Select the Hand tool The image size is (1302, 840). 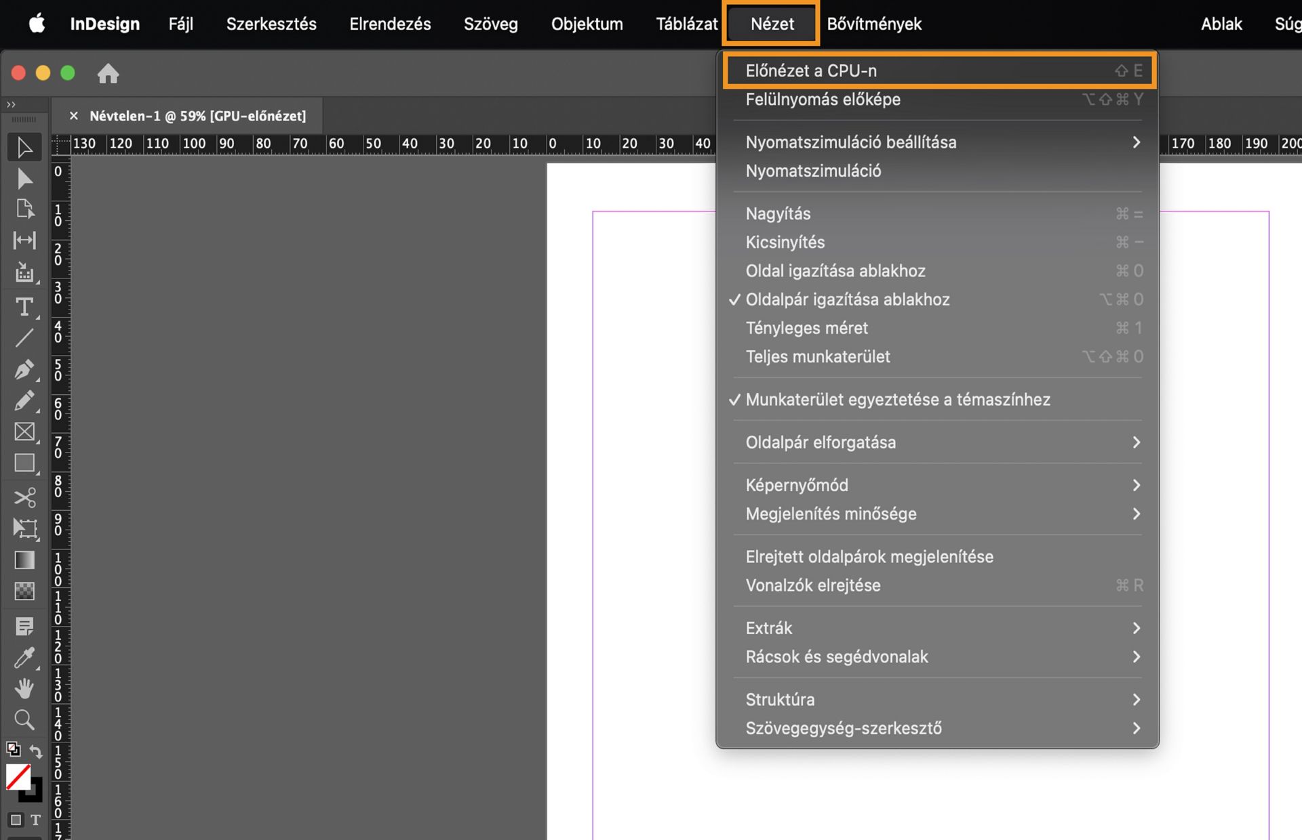coord(25,689)
